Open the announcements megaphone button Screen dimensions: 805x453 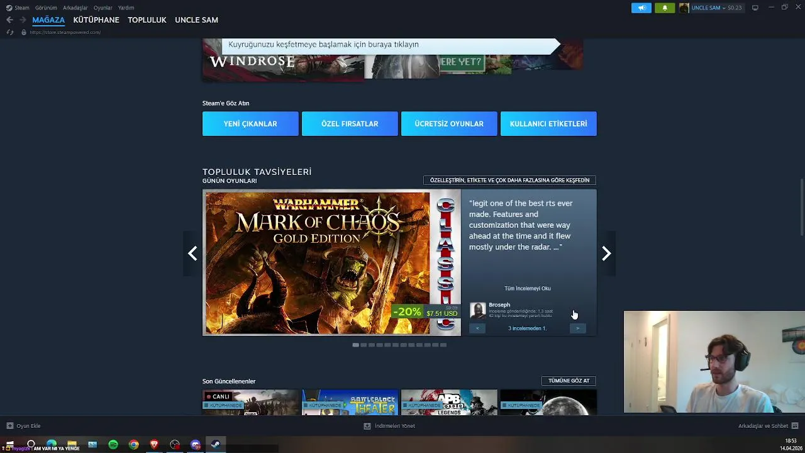[x=641, y=8]
